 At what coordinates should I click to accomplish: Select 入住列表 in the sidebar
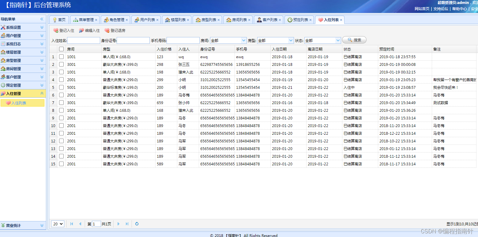(x=22, y=103)
